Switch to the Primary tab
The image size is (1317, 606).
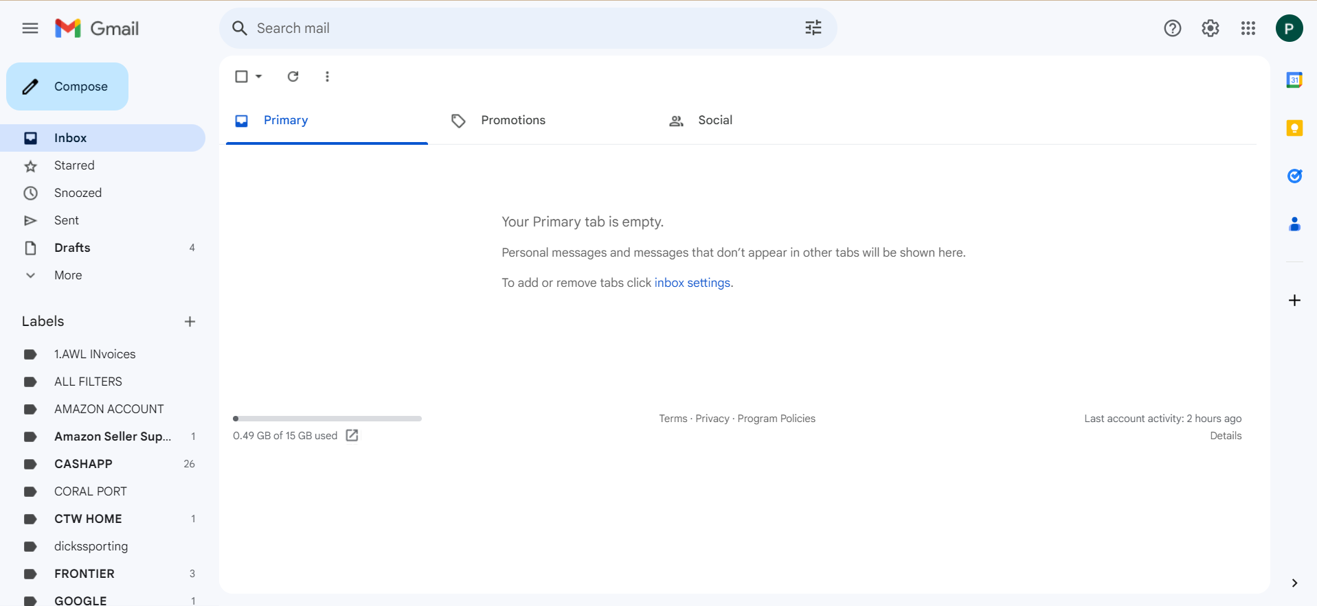[x=327, y=121]
